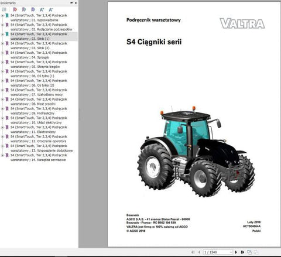The width and height of the screenshot is (281, 257).
Task: Expand the 03. Silnik (1) bookmark
Action: tap(2, 34)
